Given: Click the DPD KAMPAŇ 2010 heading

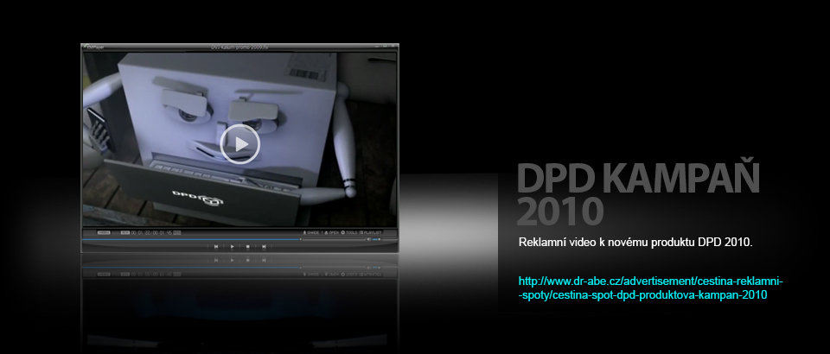Looking at the screenshot, I should click(x=638, y=193).
